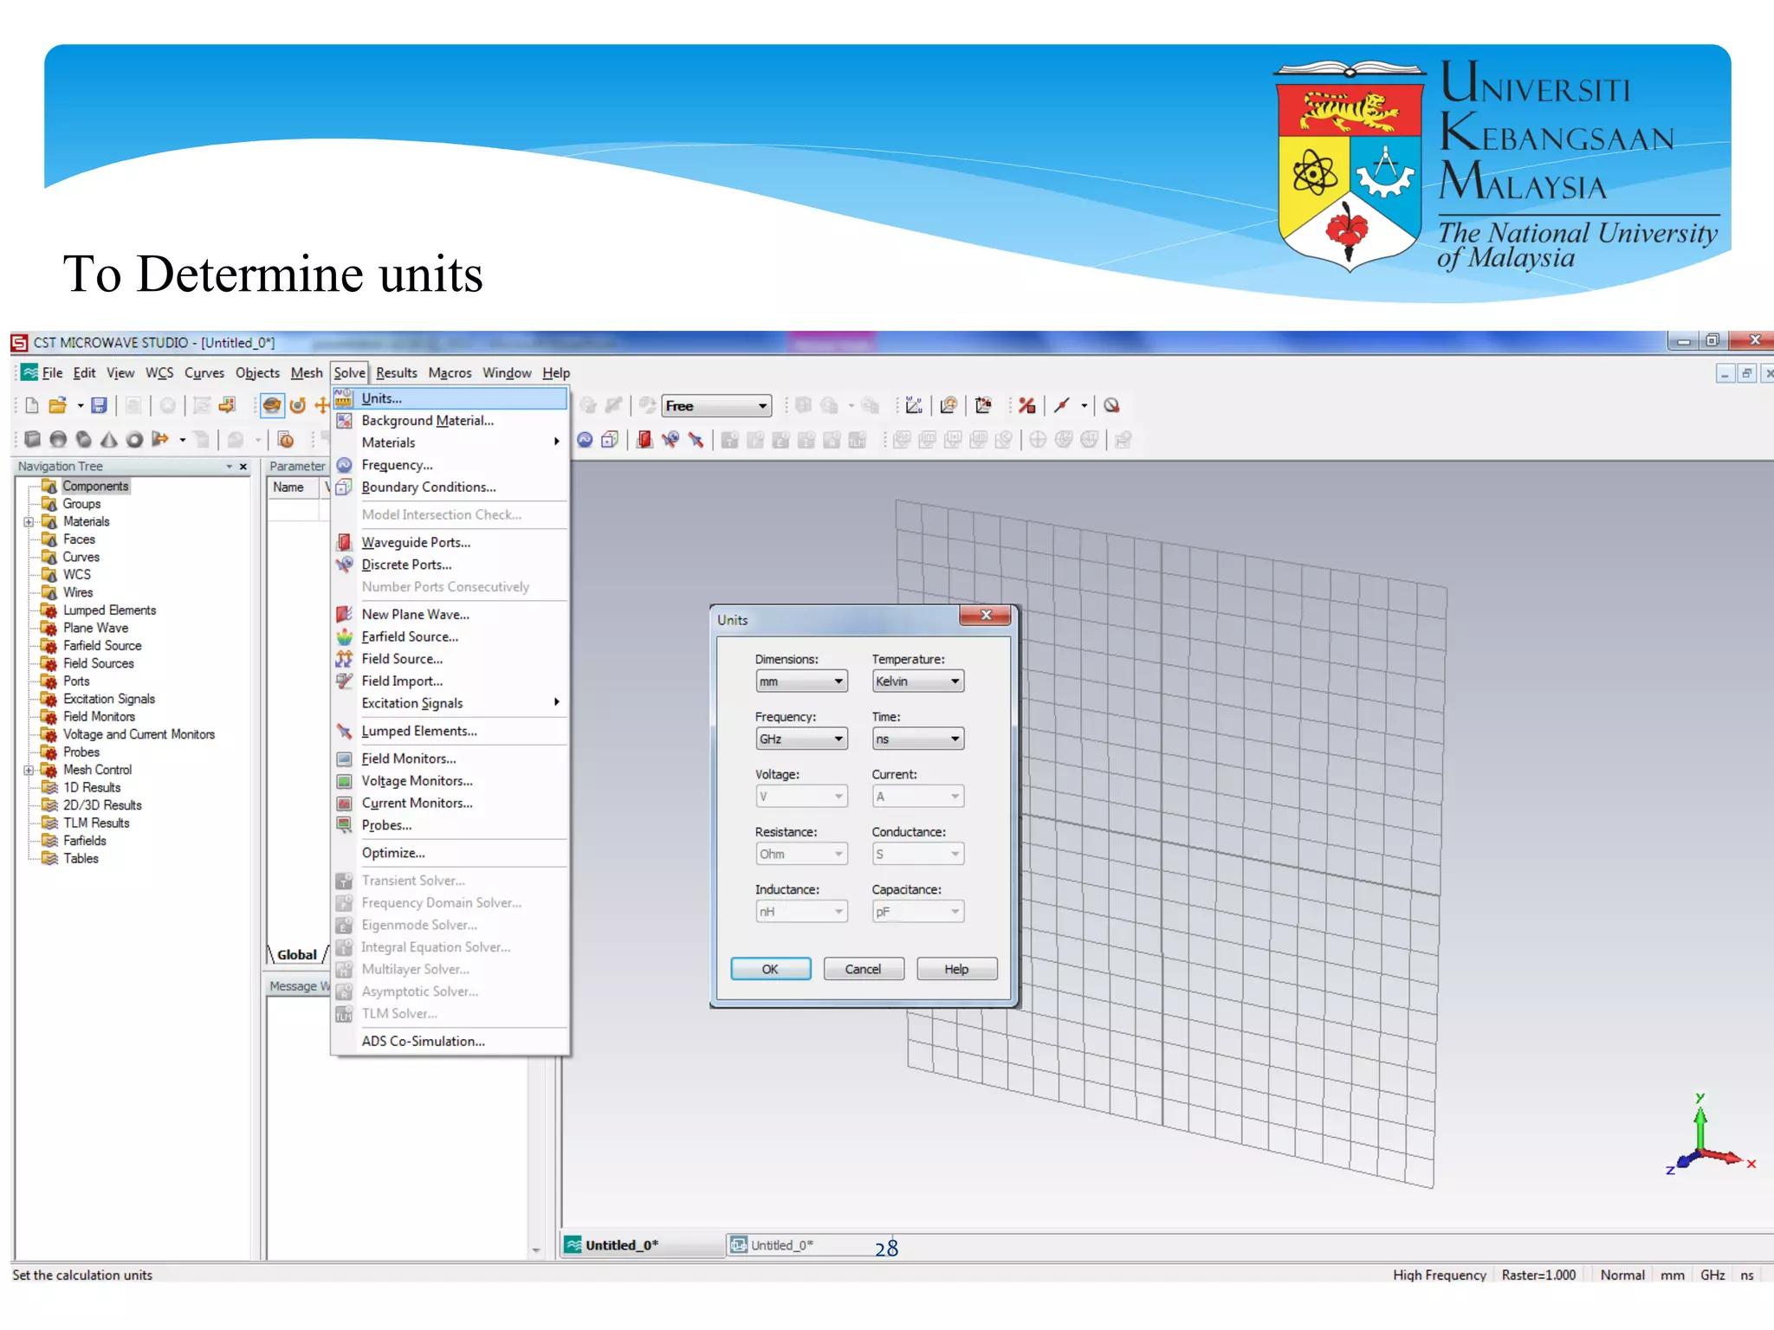Select the Cone shape tool

(108, 439)
